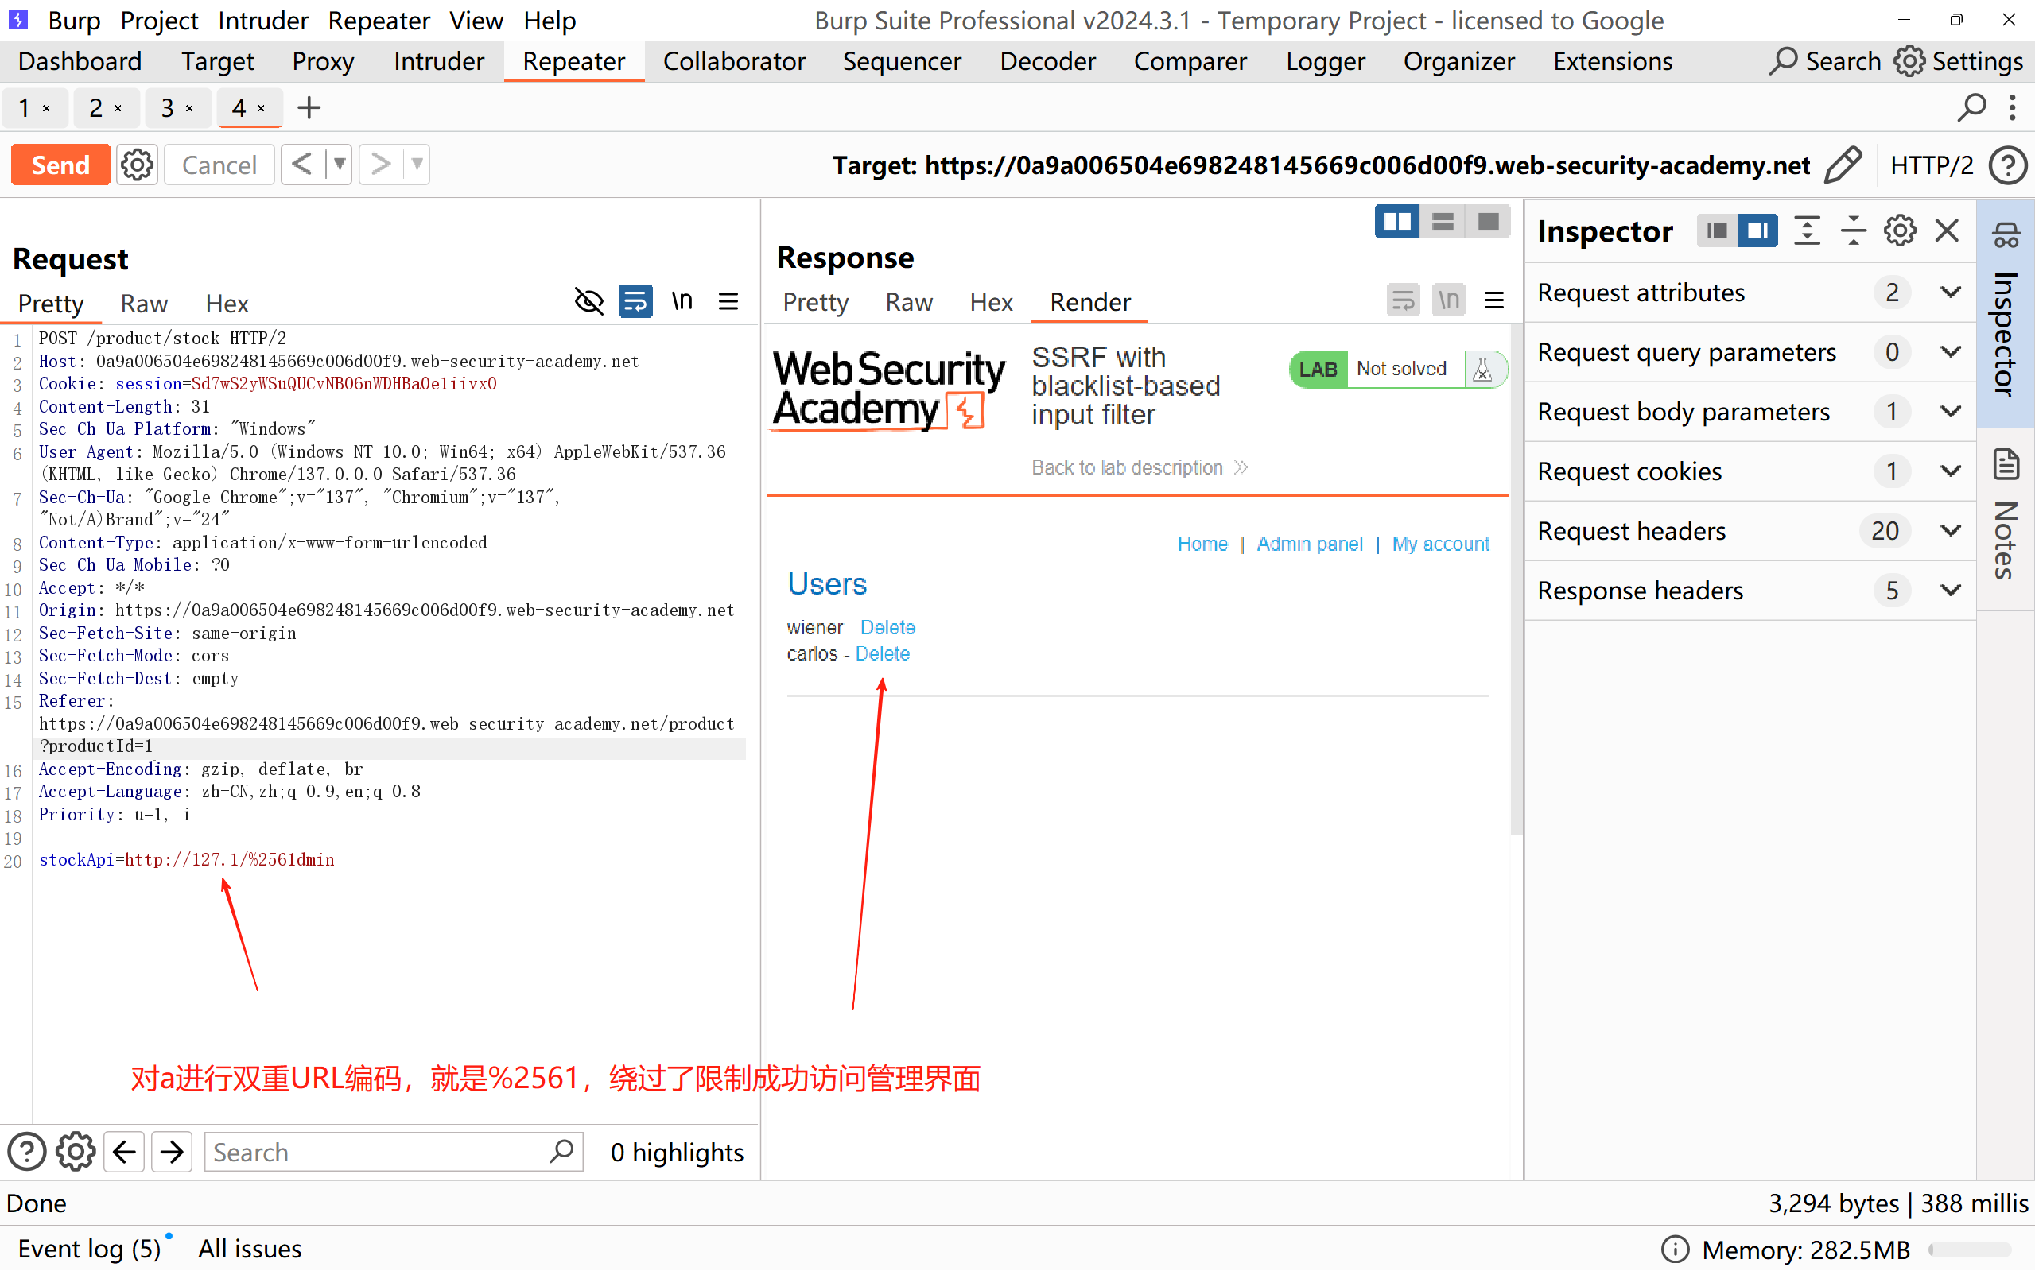This screenshot has width=2035, height=1271.
Task: Click the request search input field
Action: [x=379, y=1152]
